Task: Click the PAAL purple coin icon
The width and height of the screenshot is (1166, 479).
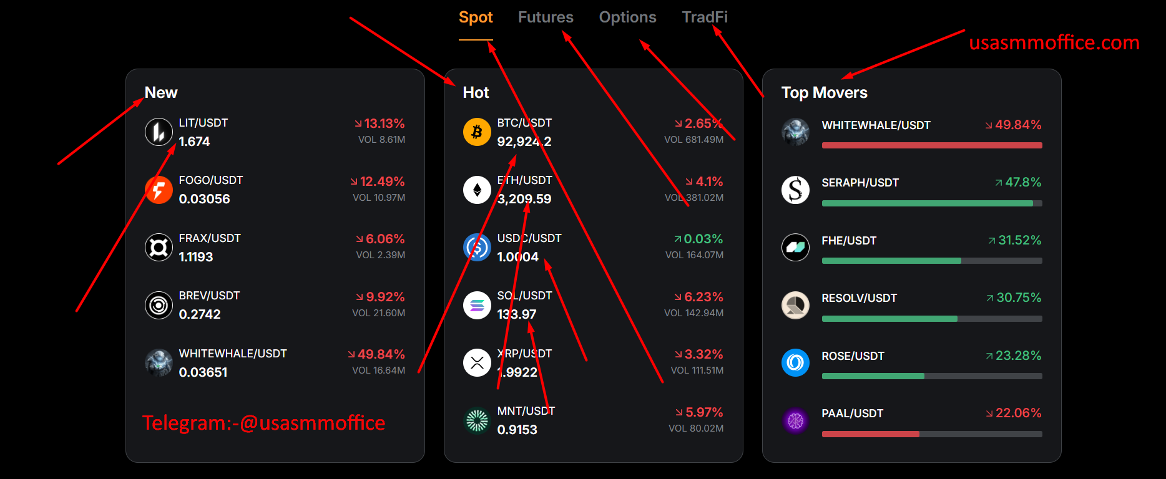Action: tap(795, 420)
